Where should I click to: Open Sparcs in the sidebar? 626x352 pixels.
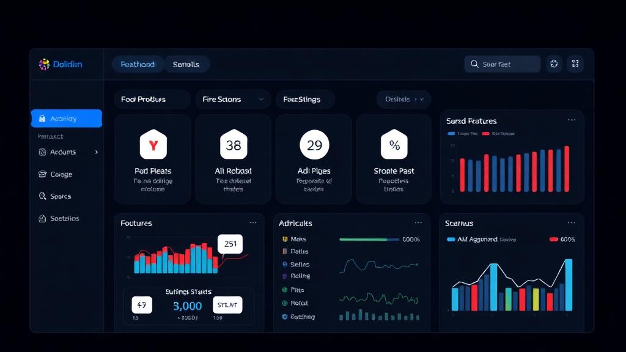coord(61,196)
